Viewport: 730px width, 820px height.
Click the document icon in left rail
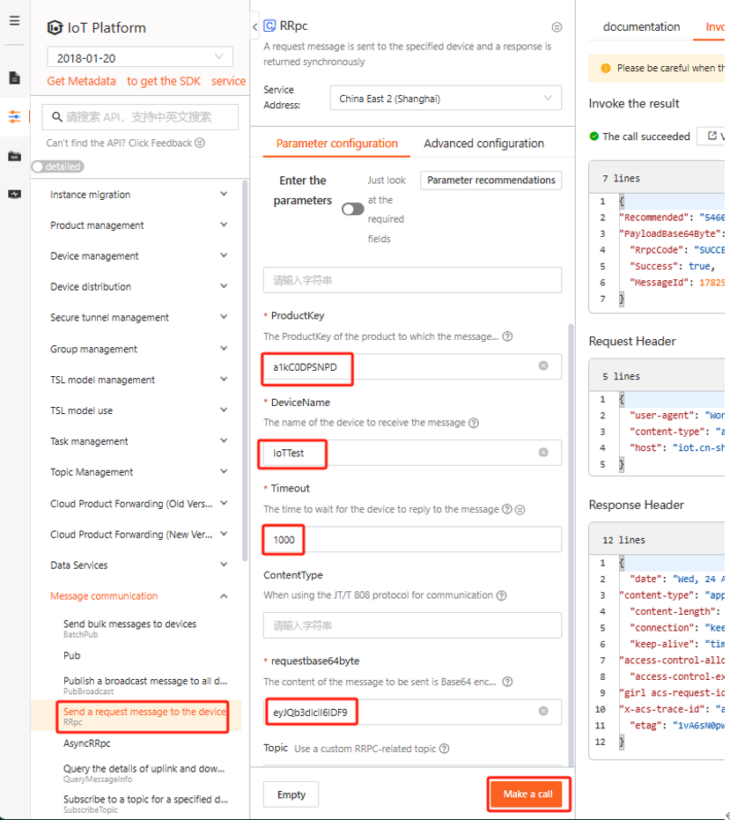14,78
